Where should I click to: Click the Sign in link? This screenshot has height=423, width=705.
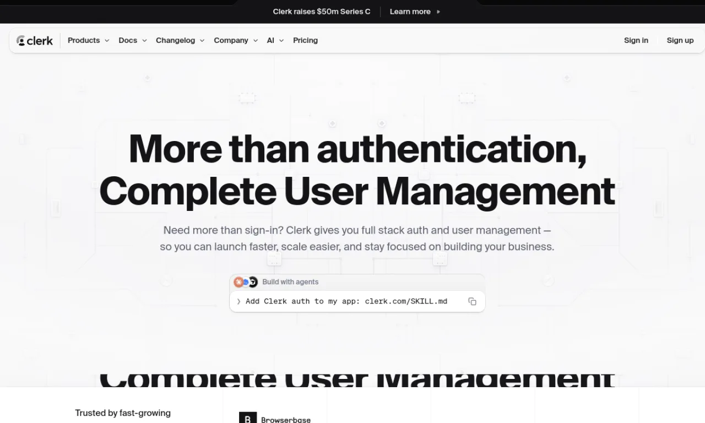coord(636,40)
